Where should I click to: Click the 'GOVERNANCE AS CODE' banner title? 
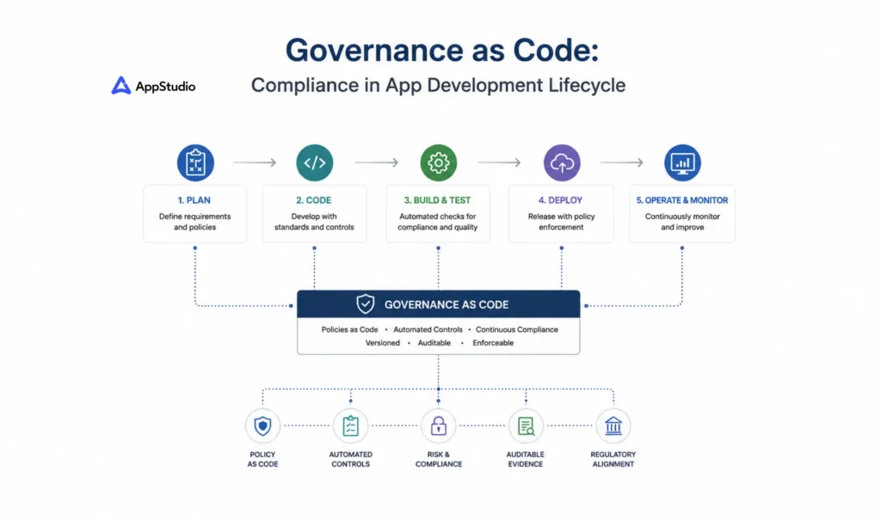pos(447,304)
